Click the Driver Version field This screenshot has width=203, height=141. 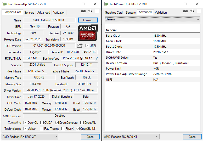[60, 90]
